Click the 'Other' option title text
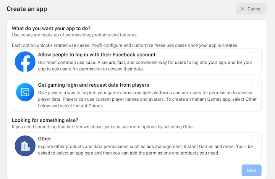Image resolution: width=275 pixels, height=179 pixels. pos(44,139)
